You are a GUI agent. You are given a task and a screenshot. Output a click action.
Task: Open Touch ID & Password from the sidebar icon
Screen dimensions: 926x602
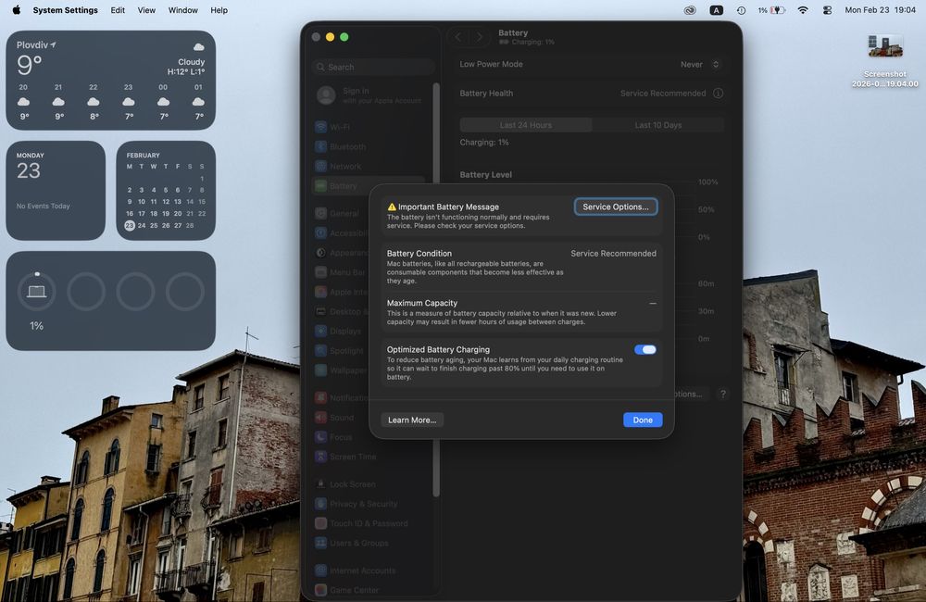[x=320, y=523]
